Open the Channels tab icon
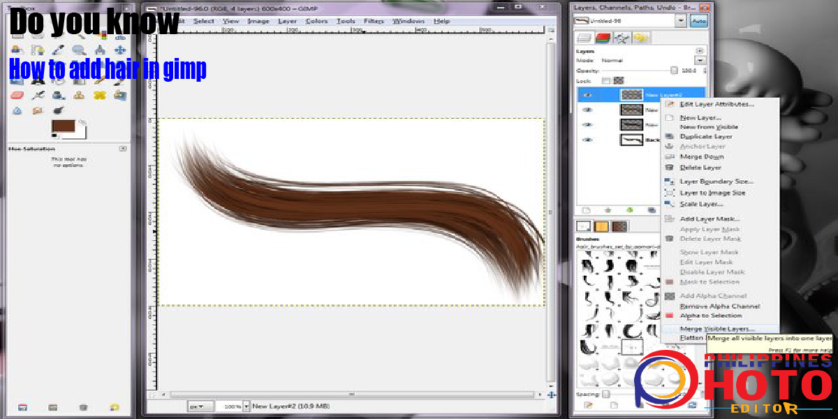The image size is (838, 419). click(x=603, y=38)
